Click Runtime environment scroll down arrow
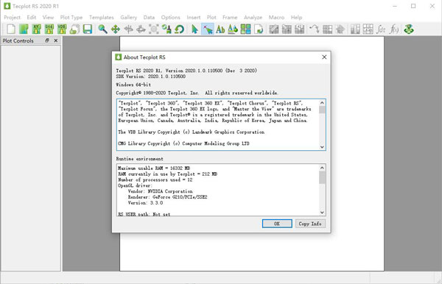The height and width of the screenshot is (284, 442). click(322, 213)
